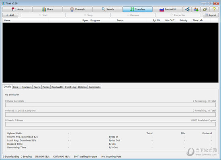Sort transfers by Name column header

click(7, 21)
